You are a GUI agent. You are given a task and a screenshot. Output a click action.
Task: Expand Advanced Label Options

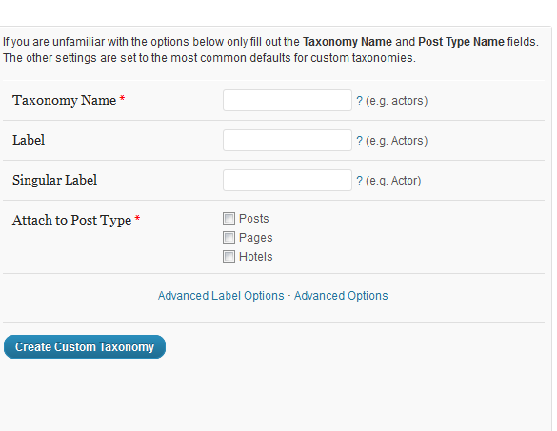coord(221,296)
